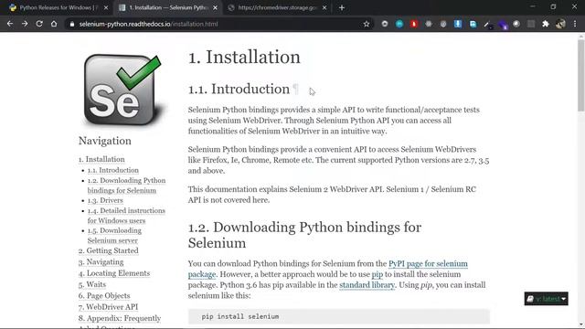View site info via lock icon
The image size is (585, 329).
click(71, 25)
